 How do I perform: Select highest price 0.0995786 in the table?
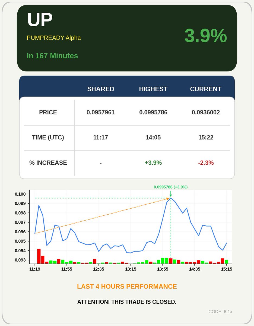click(153, 112)
